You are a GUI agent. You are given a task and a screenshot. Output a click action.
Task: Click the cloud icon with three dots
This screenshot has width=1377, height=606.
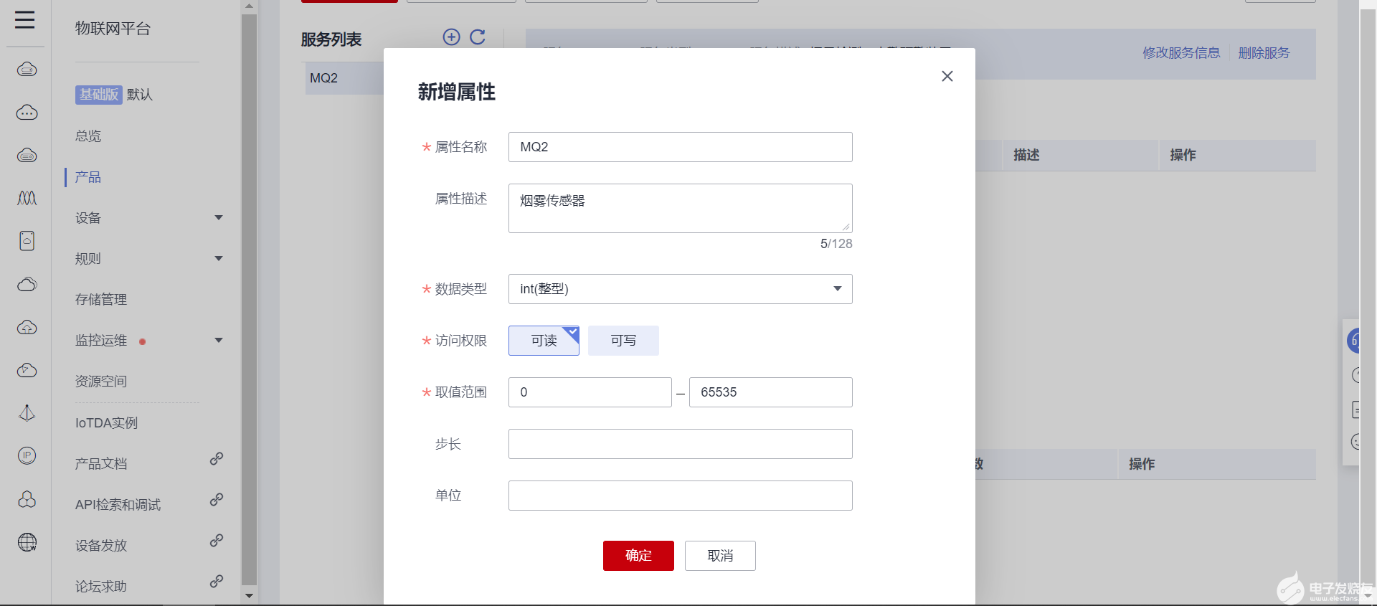click(27, 113)
